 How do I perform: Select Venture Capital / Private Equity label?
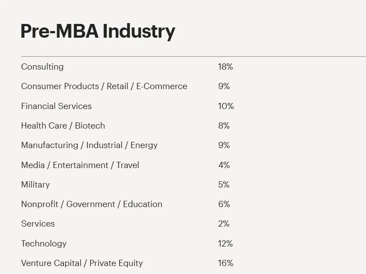(82, 263)
